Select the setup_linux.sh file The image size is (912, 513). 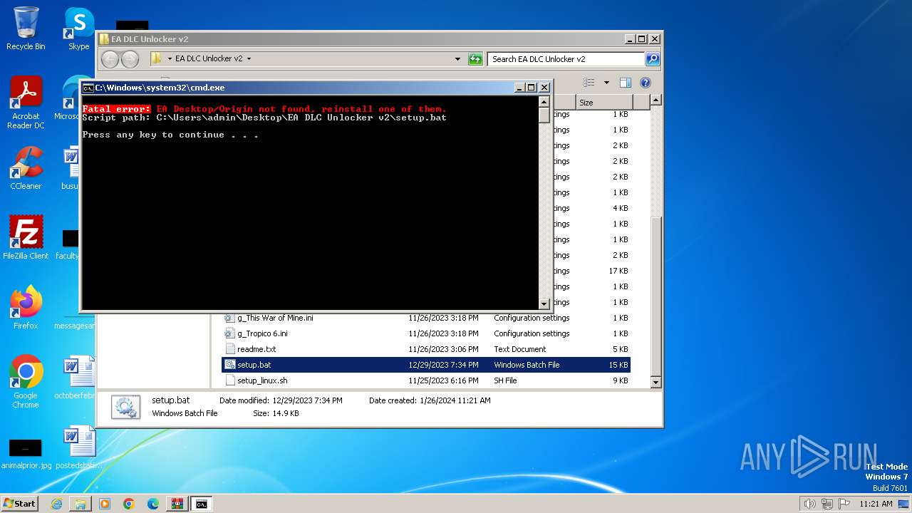(262, 380)
